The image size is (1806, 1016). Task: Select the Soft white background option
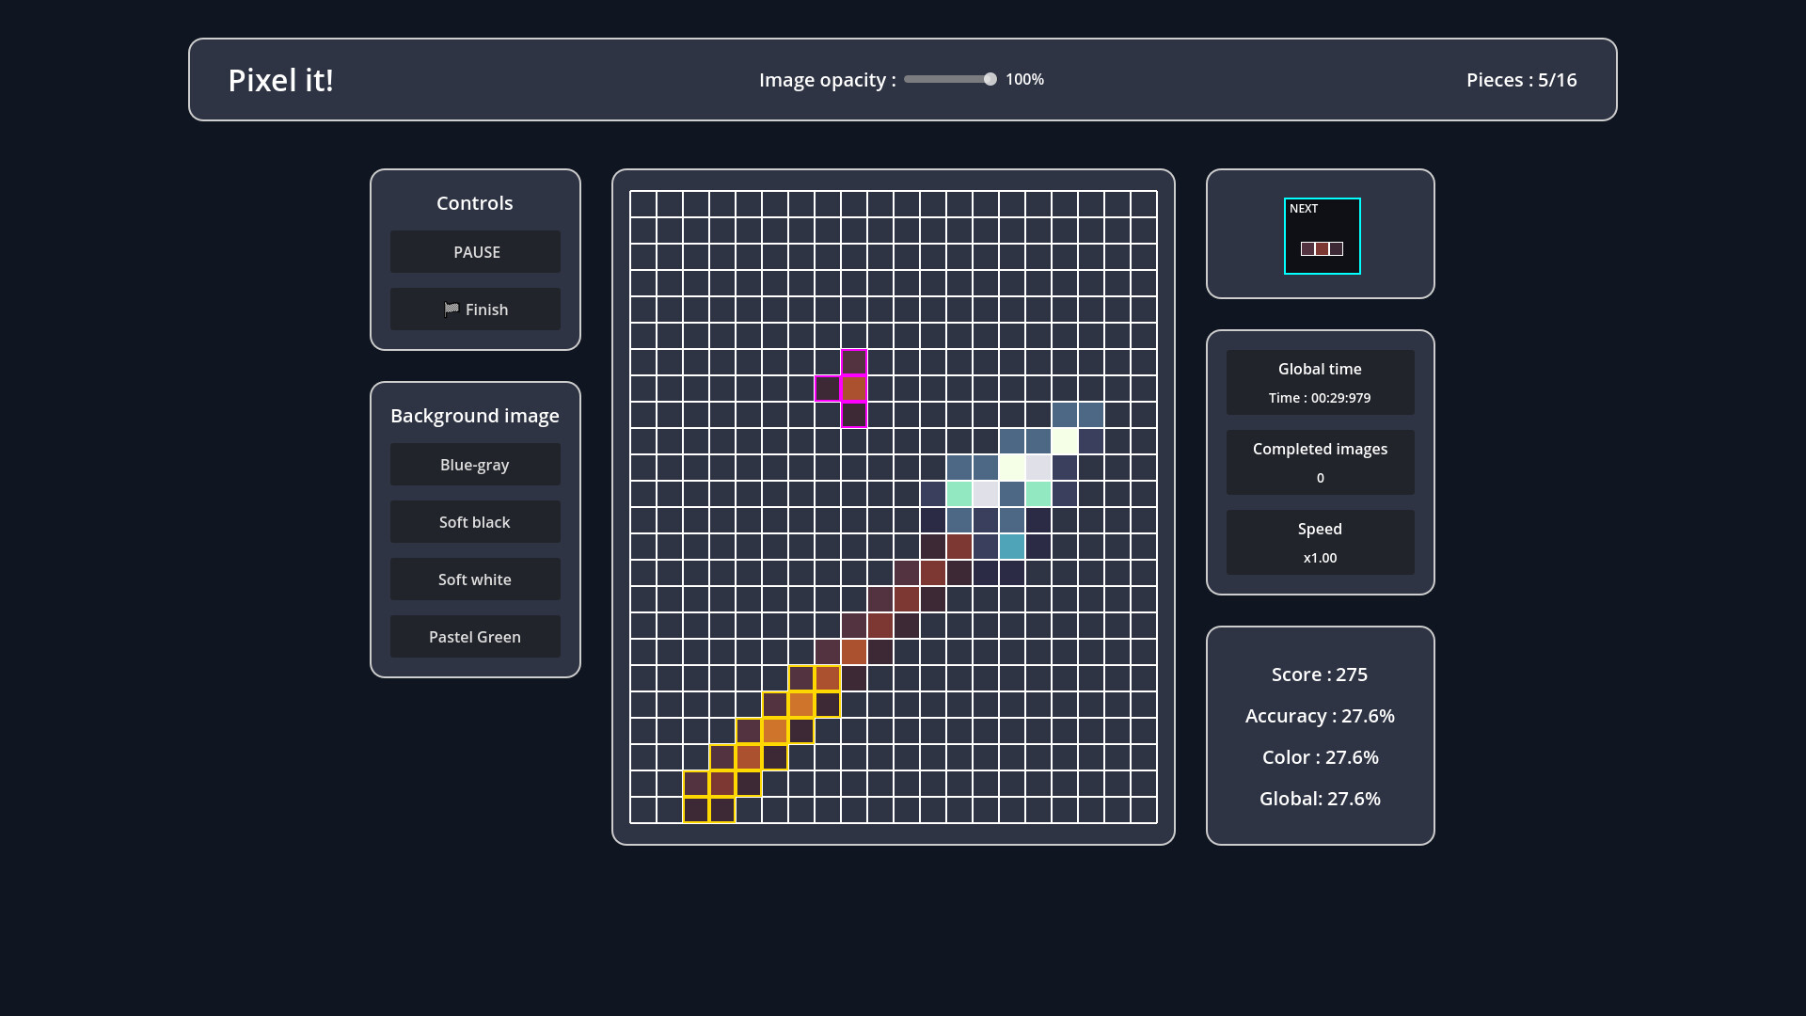coord(475,579)
